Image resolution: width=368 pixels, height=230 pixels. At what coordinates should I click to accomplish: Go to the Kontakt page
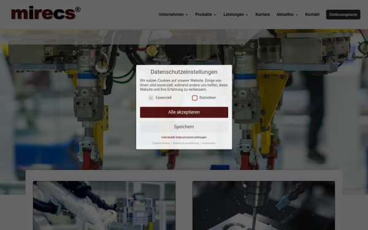tap(312, 15)
